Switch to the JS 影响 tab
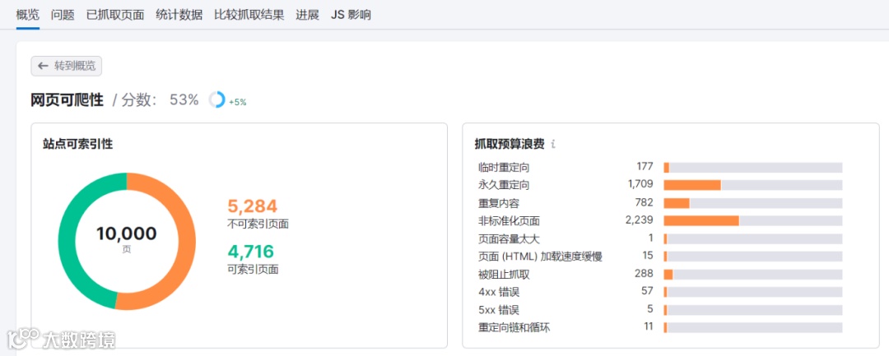Viewport: 889px width, 356px height. pos(351,15)
